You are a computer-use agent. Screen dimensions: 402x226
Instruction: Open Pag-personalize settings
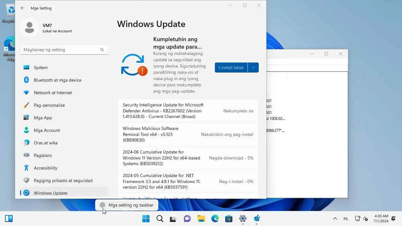64,105
